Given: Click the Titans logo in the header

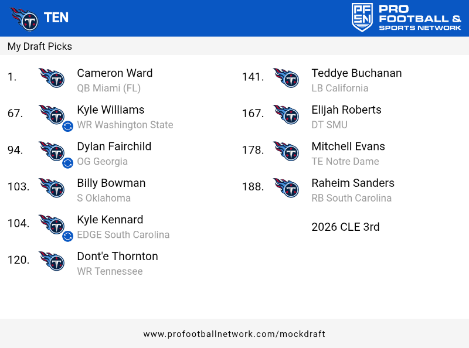Looking at the screenshot, I should pos(23,18).
